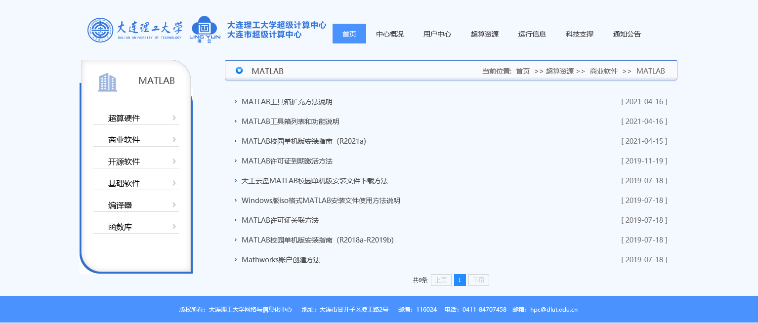This screenshot has width=758, height=323.
Task: Select 科技支撑 in the navigation bar
Action: [579, 34]
